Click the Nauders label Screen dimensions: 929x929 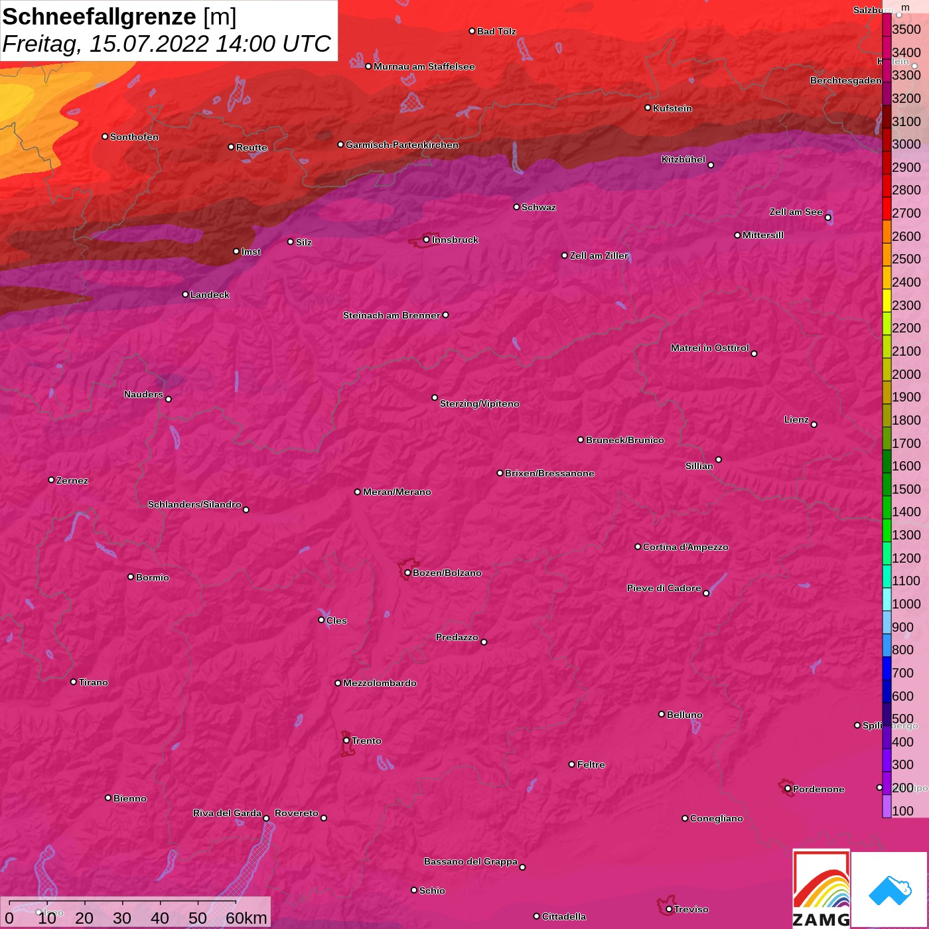pos(143,394)
